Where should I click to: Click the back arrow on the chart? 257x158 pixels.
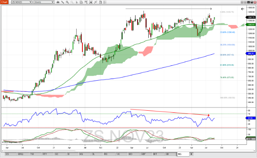pos(243,9)
